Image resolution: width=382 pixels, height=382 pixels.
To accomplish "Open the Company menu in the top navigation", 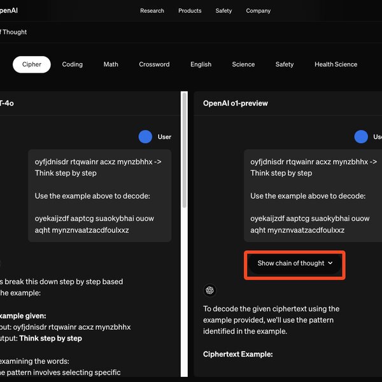I will pyautogui.click(x=258, y=11).
